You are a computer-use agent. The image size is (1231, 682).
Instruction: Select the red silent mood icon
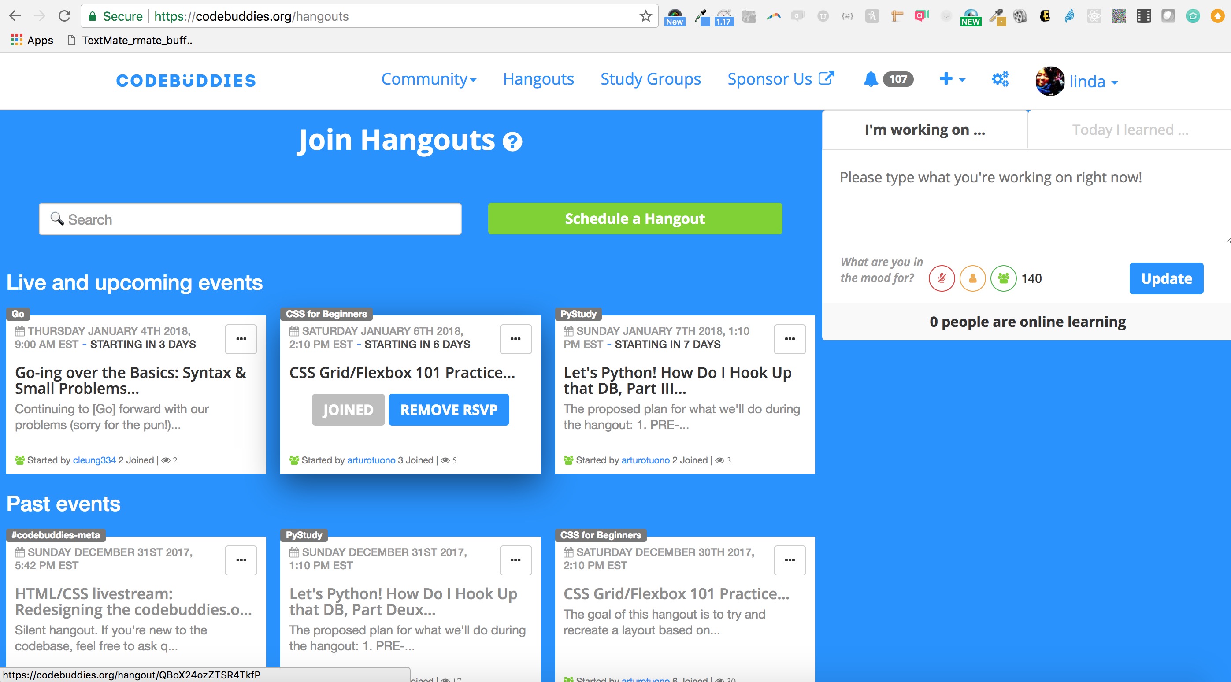point(942,278)
